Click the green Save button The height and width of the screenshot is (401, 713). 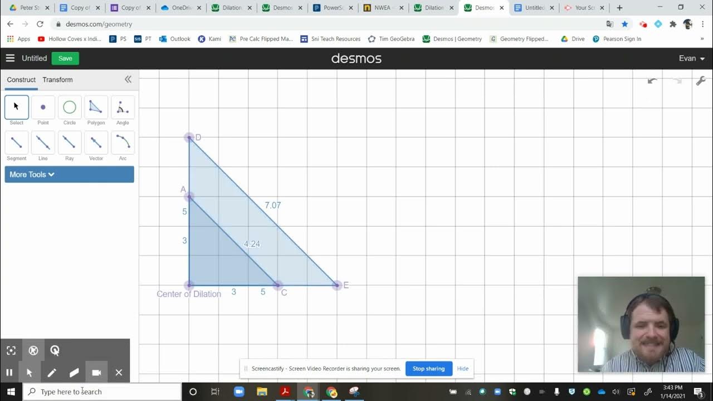click(65, 58)
